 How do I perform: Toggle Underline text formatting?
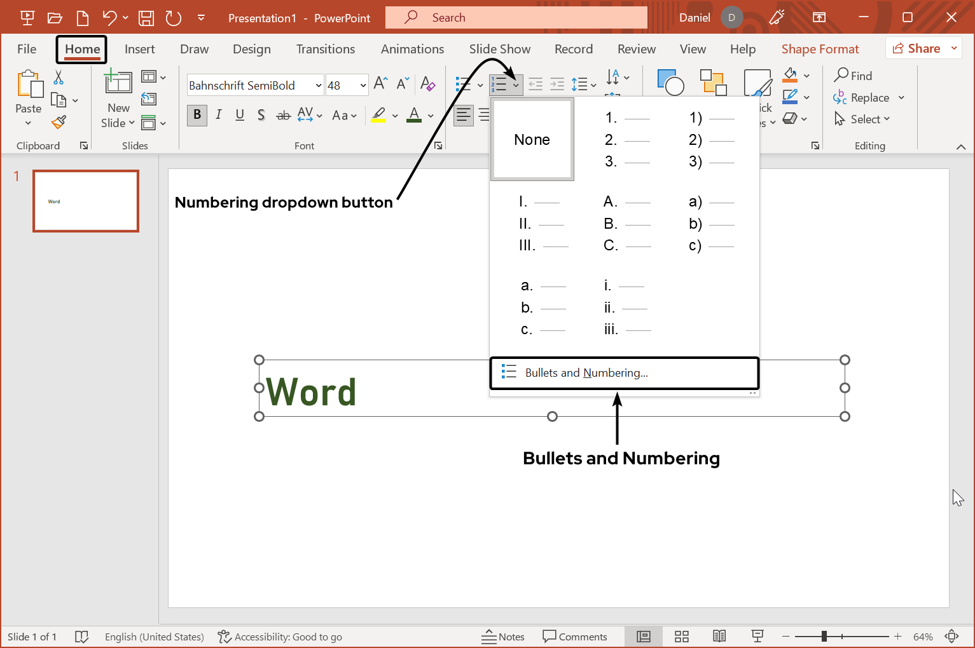click(240, 115)
